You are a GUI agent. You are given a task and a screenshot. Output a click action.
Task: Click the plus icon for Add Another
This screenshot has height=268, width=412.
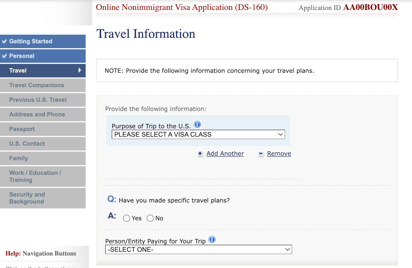(x=200, y=154)
